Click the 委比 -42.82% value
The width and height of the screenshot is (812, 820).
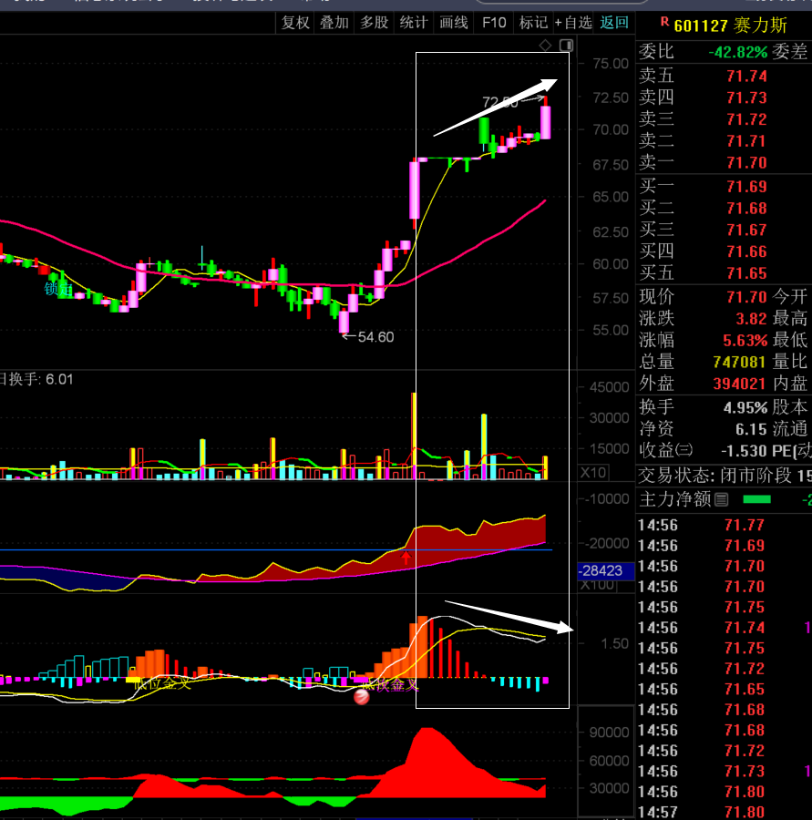click(x=737, y=52)
